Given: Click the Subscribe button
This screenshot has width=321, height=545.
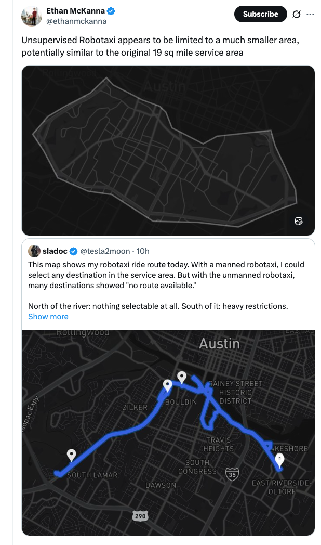Looking at the screenshot, I should click(260, 14).
